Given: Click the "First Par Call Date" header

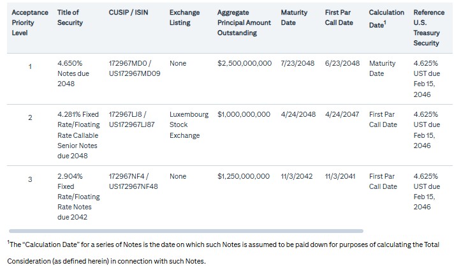Looking at the screenshot, I should click(x=339, y=17).
